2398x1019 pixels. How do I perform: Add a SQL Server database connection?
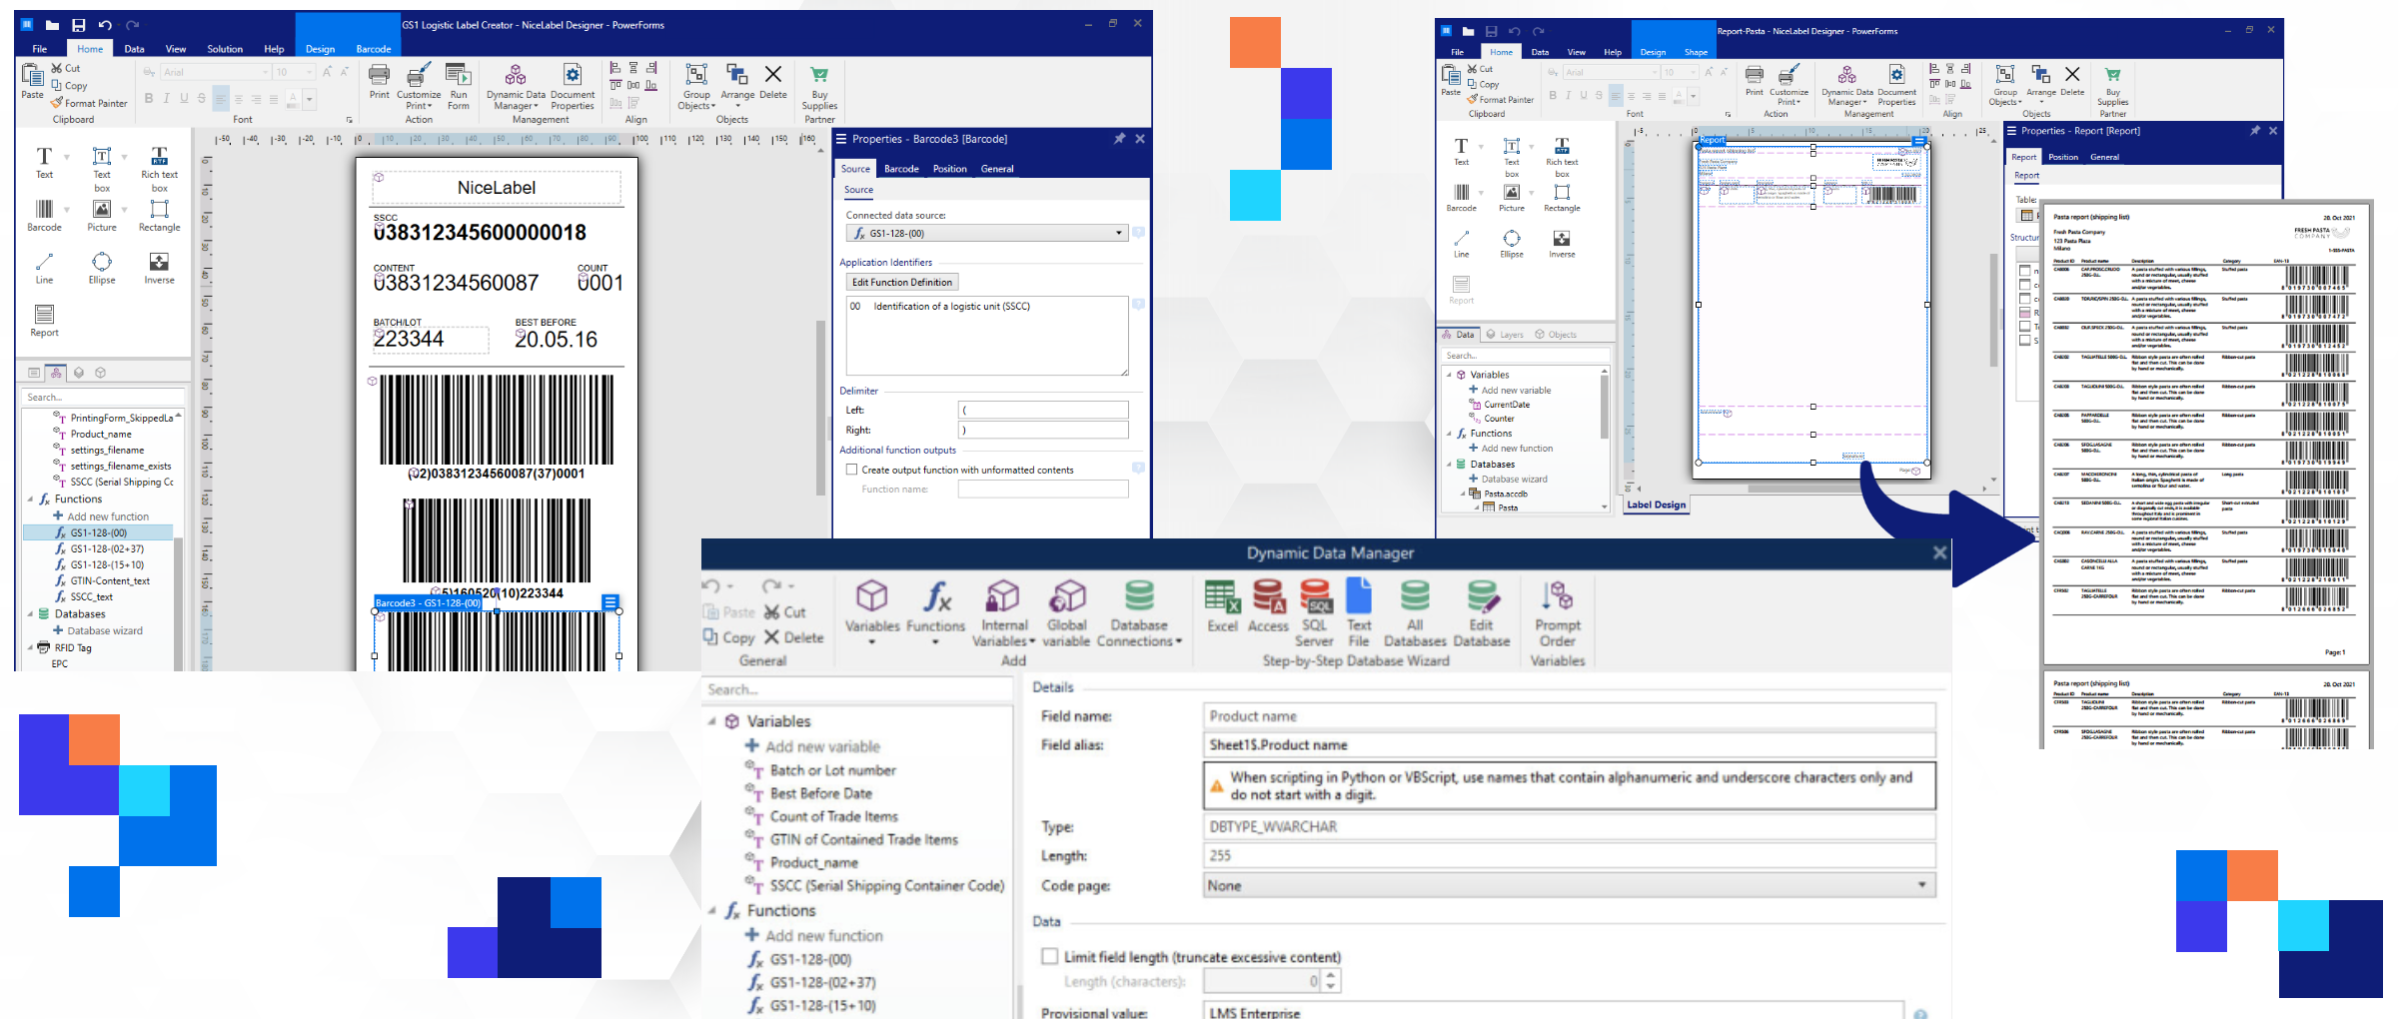tap(1315, 611)
